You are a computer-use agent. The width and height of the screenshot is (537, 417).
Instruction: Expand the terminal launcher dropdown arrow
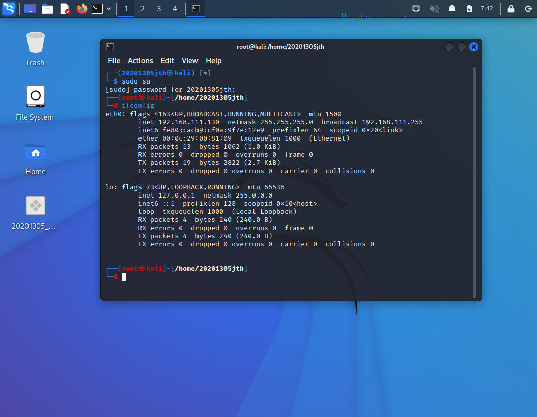click(109, 9)
